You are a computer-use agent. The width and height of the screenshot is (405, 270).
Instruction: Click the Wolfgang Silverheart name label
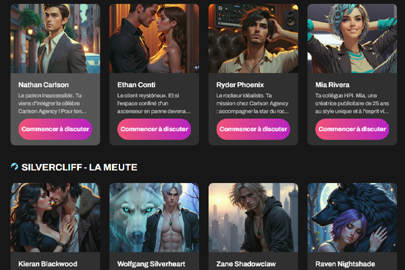tap(151, 264)
